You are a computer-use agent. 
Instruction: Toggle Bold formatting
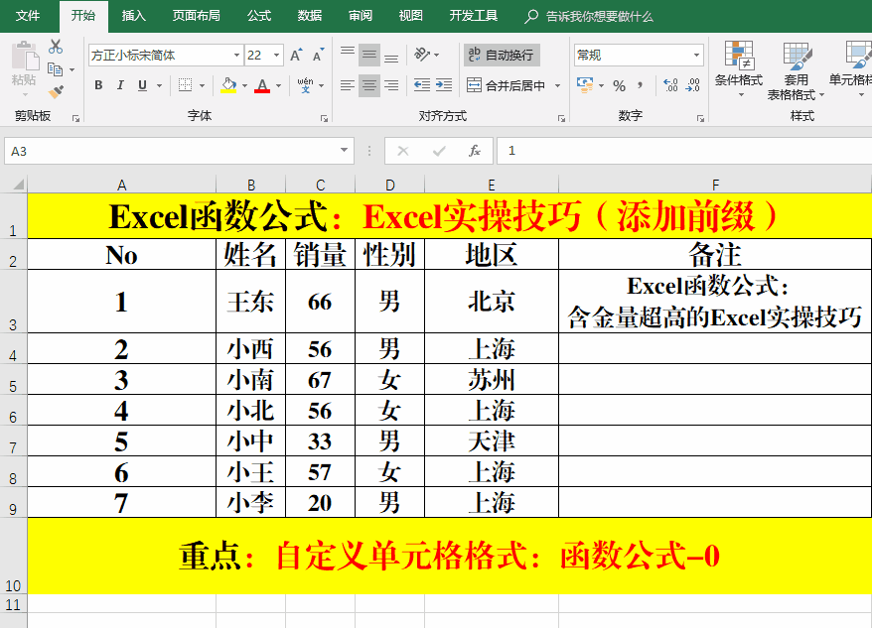[x=98, y=86]
